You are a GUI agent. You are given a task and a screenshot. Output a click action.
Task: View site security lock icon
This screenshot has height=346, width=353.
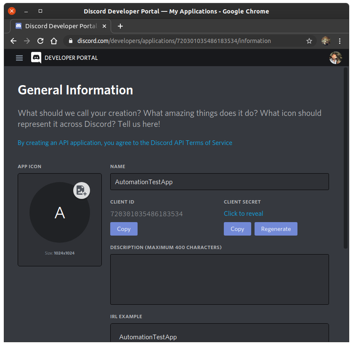click(x=71, y=41)
